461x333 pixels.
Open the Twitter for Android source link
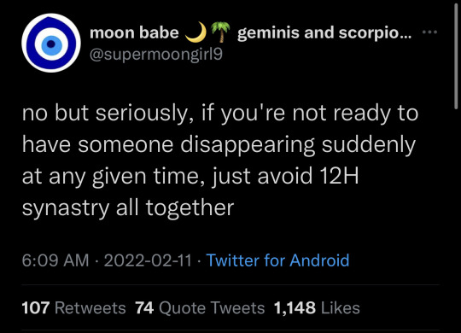tap(277, 260)
